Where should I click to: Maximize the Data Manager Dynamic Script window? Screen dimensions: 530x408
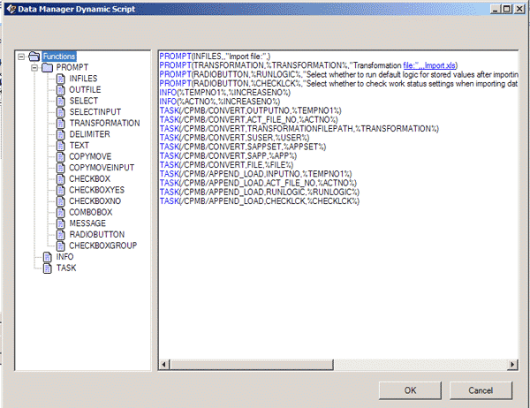tap(507, 9)
